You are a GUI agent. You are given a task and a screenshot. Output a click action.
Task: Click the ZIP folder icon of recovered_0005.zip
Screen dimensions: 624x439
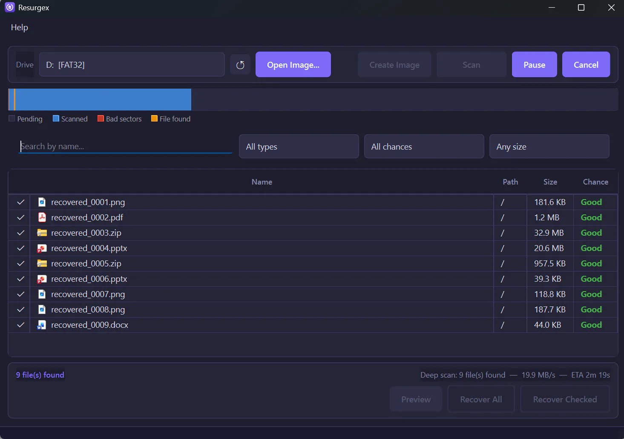coord(42,263)
